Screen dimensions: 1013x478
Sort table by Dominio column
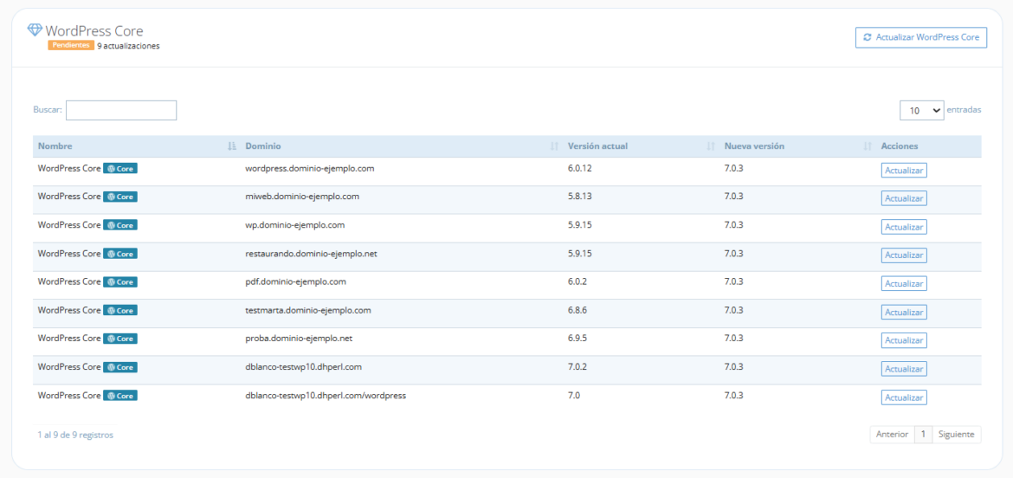point(401,146)
